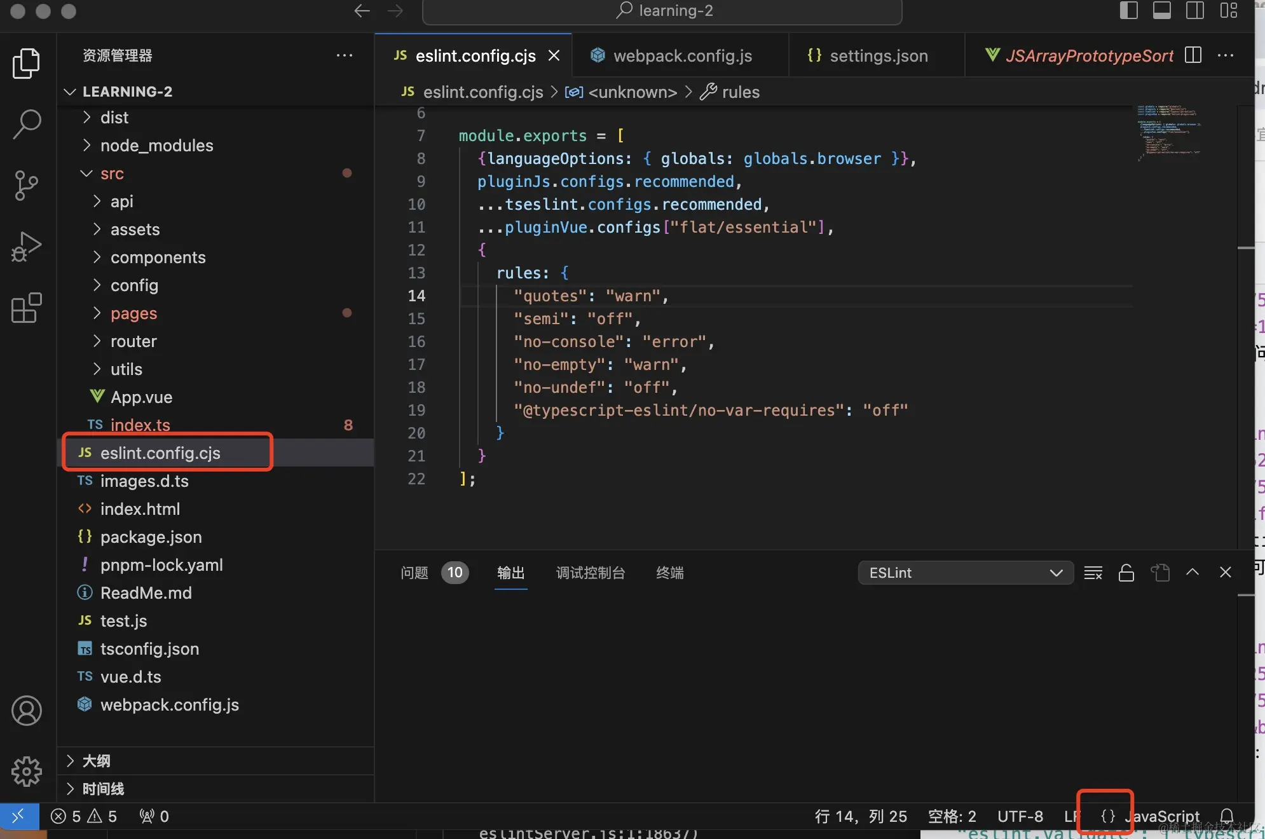The height and width of the screenshot is (839, 1265).
Task: Open the ESLint output channel dropdown
Action: (965, 573)
